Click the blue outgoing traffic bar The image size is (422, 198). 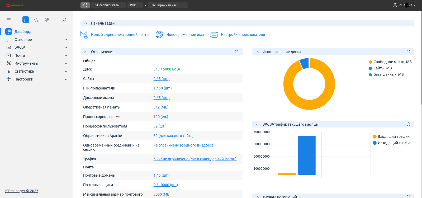click(307, 155)
